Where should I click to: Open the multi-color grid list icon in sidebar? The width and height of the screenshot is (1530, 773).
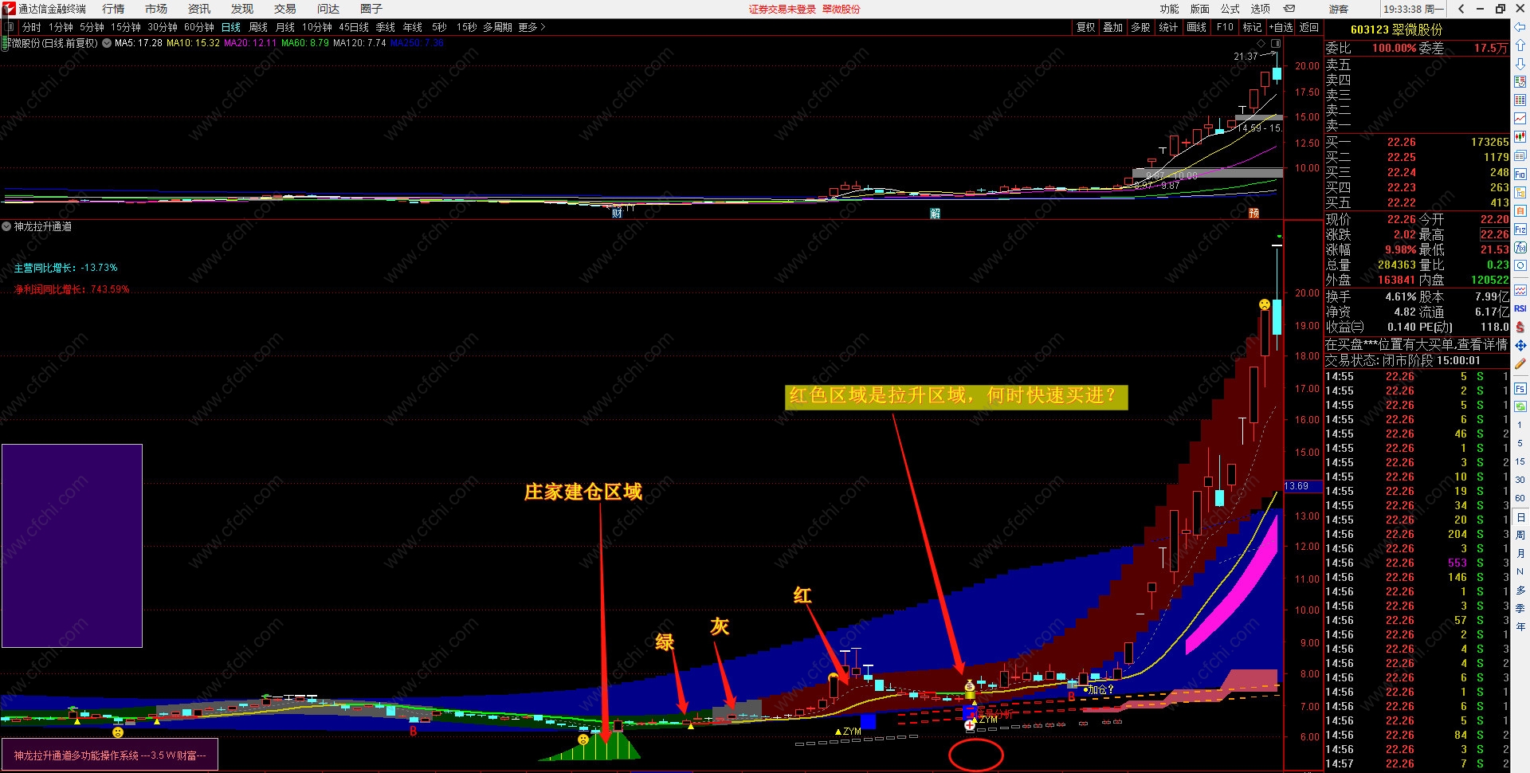(1520, 100)
